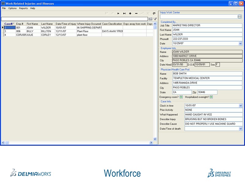The image size is (245, 184).
Task: Toggle the Emergency room? checkbox
Action: click(x=181, y=97)
